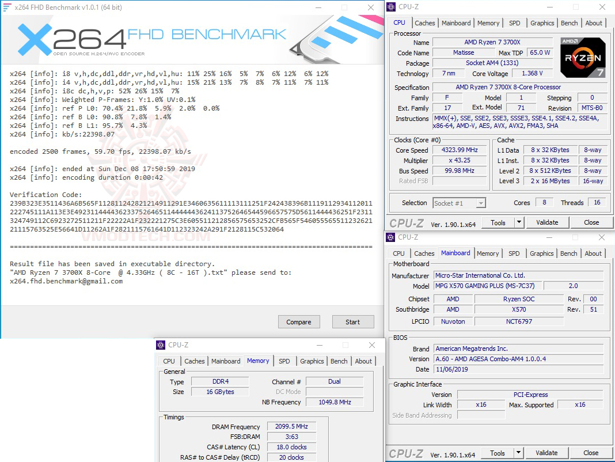Click Validate in the Mainboard window
Image resolution: width=615 pixels, height=462 pixels.
546,453
